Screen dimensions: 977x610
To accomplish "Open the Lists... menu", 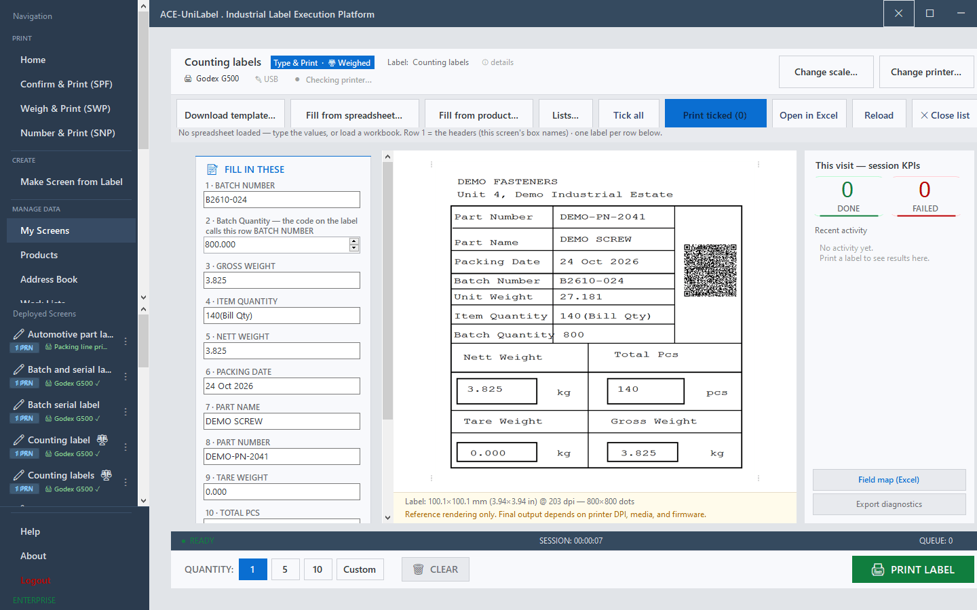I will point(566,115).
